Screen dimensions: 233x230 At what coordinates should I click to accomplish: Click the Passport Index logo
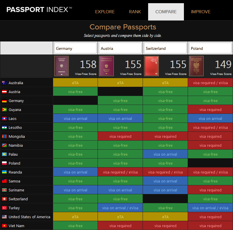pos(39,10)
